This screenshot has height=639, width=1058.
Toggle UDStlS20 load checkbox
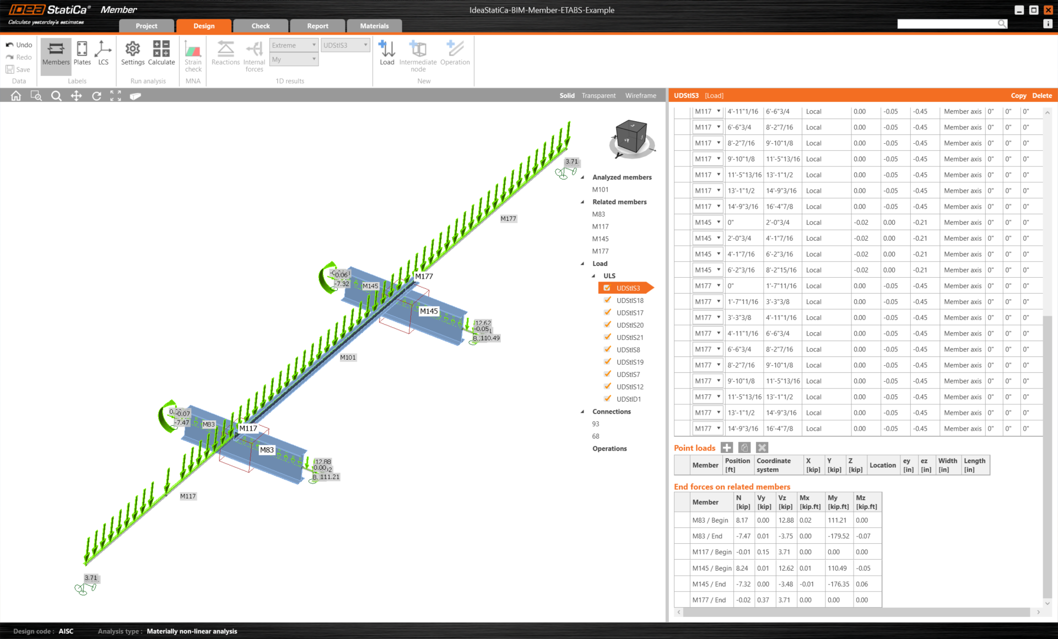(x=607, y=325)
